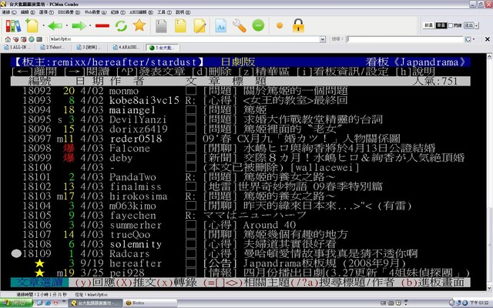Click the orange star favorites icon

tap(139, 25)
